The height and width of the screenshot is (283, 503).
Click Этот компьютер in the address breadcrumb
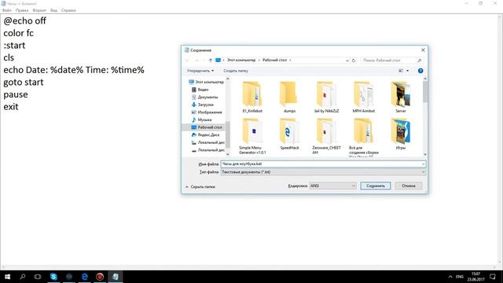pyautogui.click(x=241, y=61)
